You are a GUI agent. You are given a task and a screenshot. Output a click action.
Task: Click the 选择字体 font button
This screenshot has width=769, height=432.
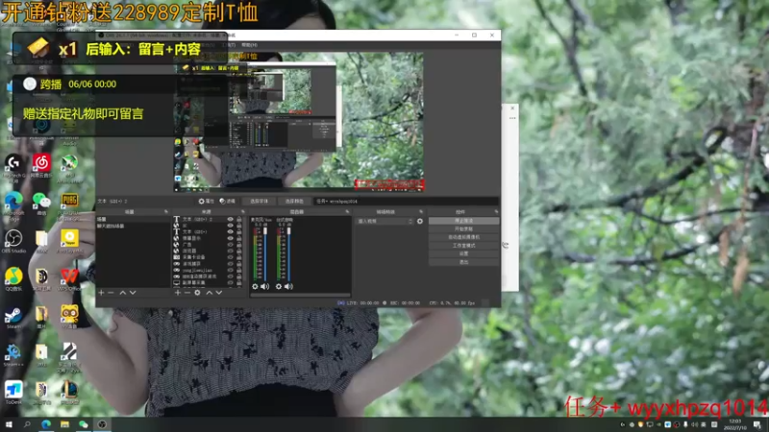pyautogui.click(x=259, y=202)
